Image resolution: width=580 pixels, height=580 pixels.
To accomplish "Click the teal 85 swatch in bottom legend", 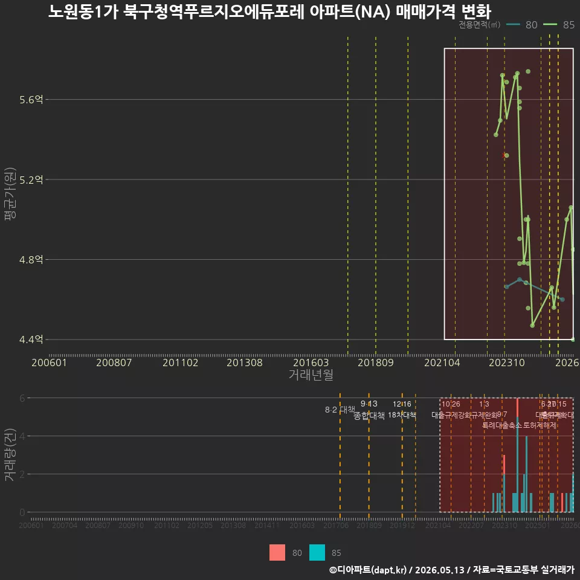I will tap(317, 552).
